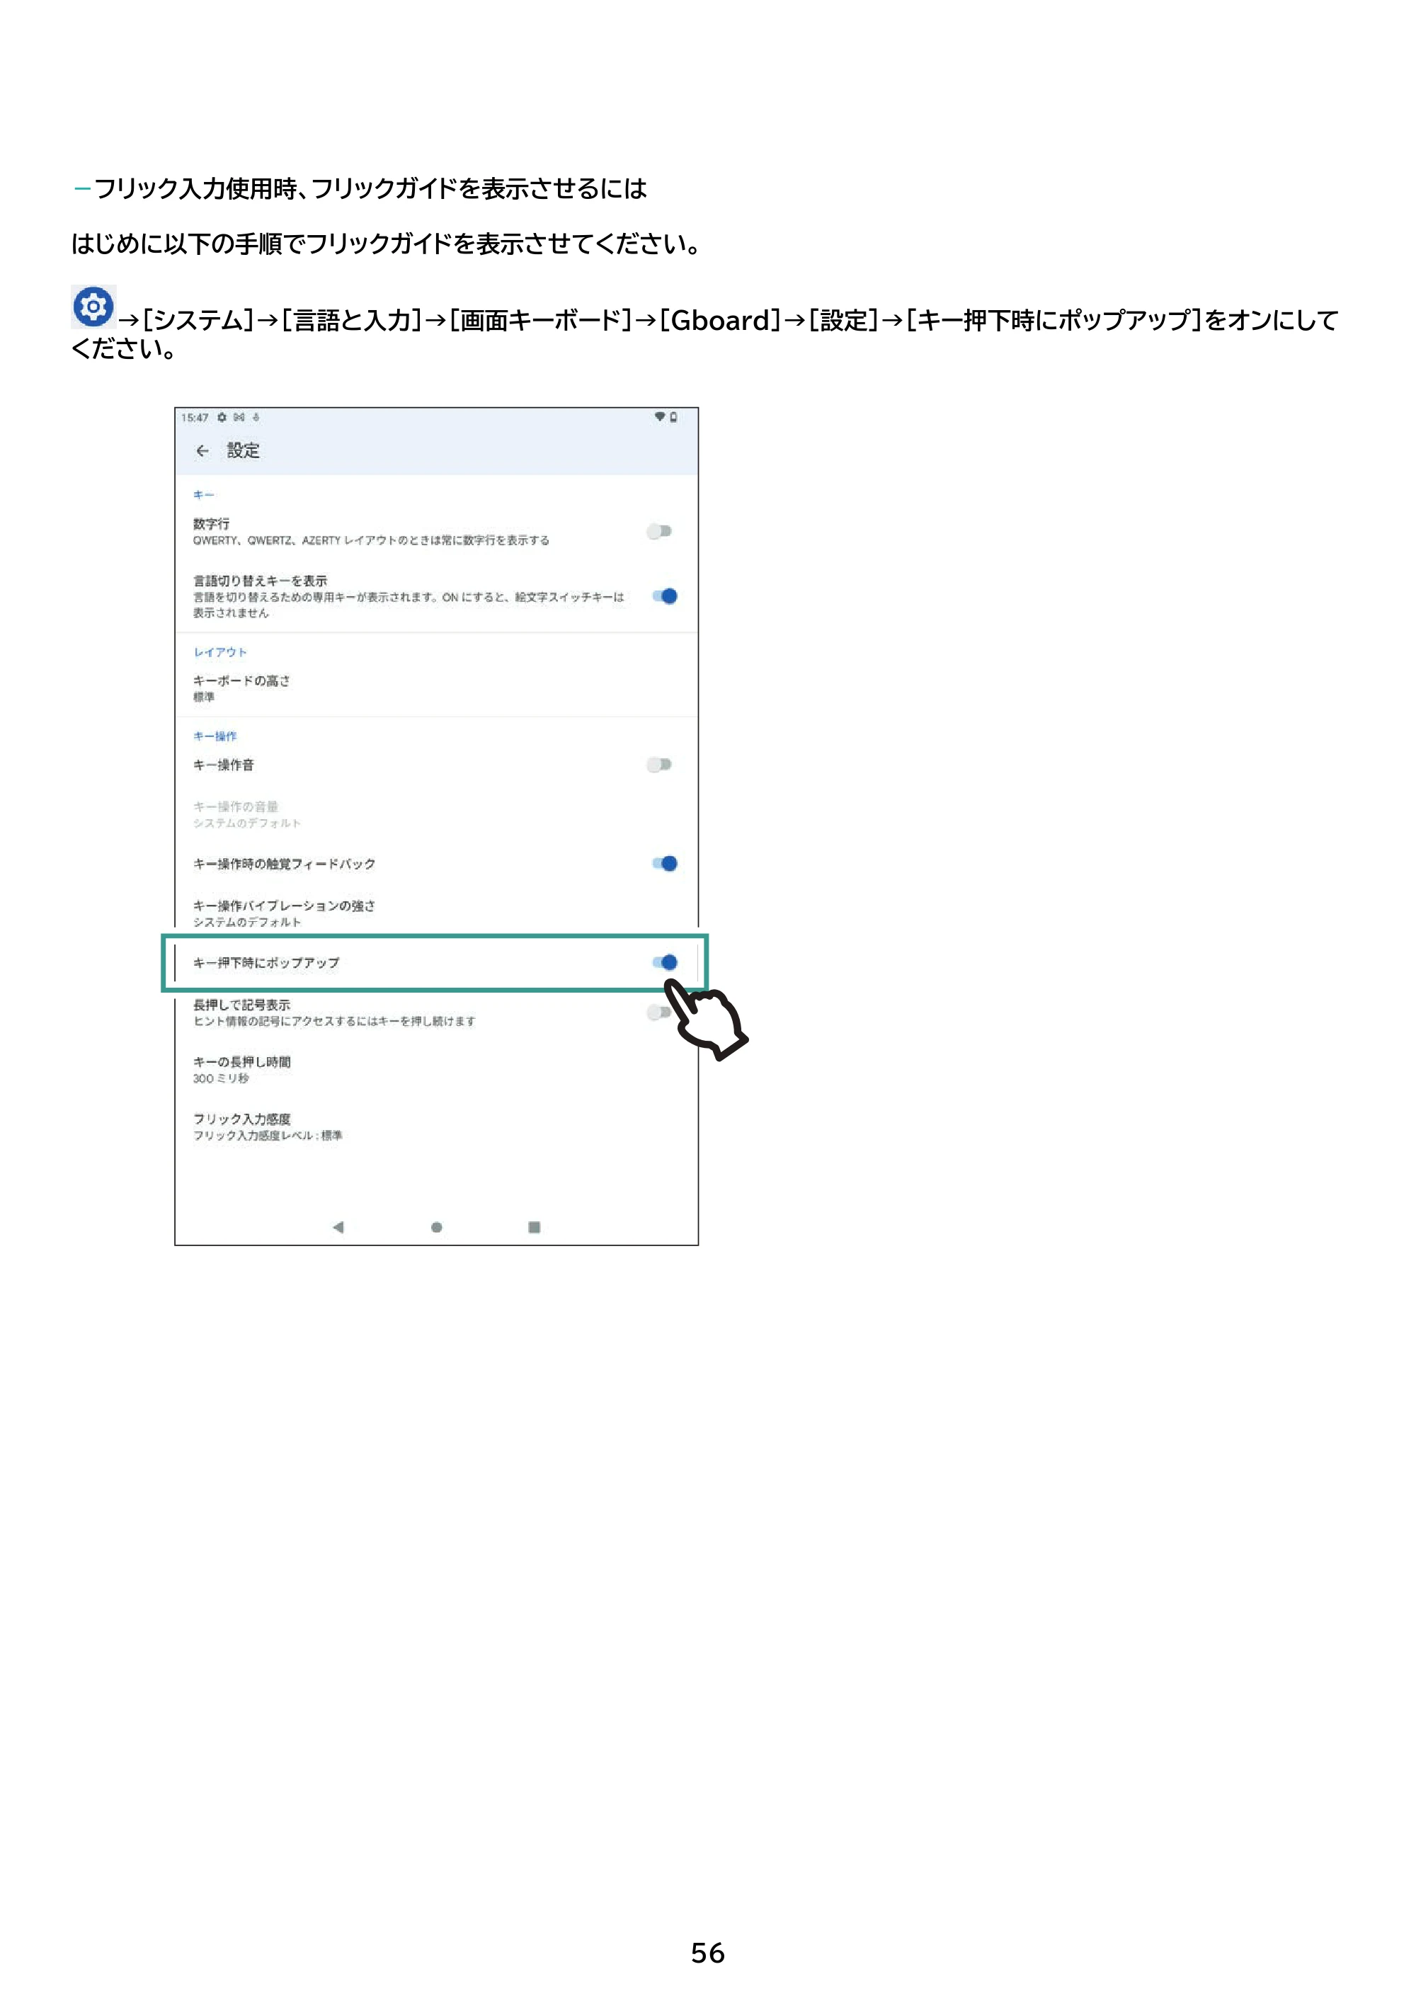Open フリック入力感度 setting
The width and height of the screenshot is (1416, 2003).
click(436, 1126)
